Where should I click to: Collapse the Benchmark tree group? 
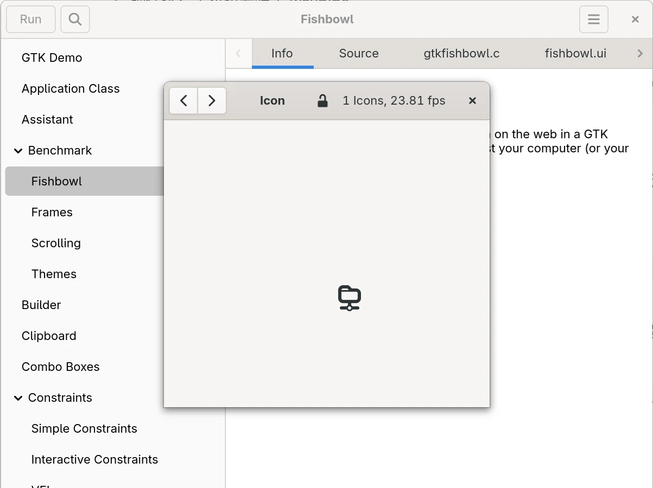18,151
